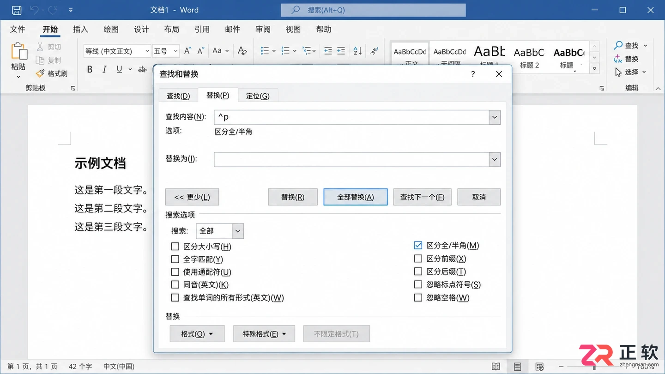665x374 pixels.
Task: Switch to the 查找(D) tab
Action: pyautogui.click(x=178, y=96)
